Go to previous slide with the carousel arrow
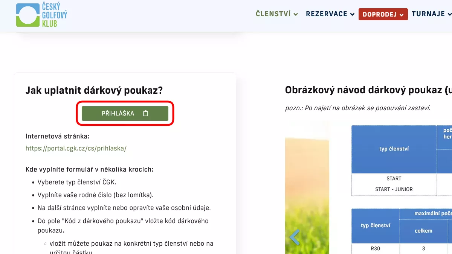Viewport: 452px width, 254px height. (294, 237)
